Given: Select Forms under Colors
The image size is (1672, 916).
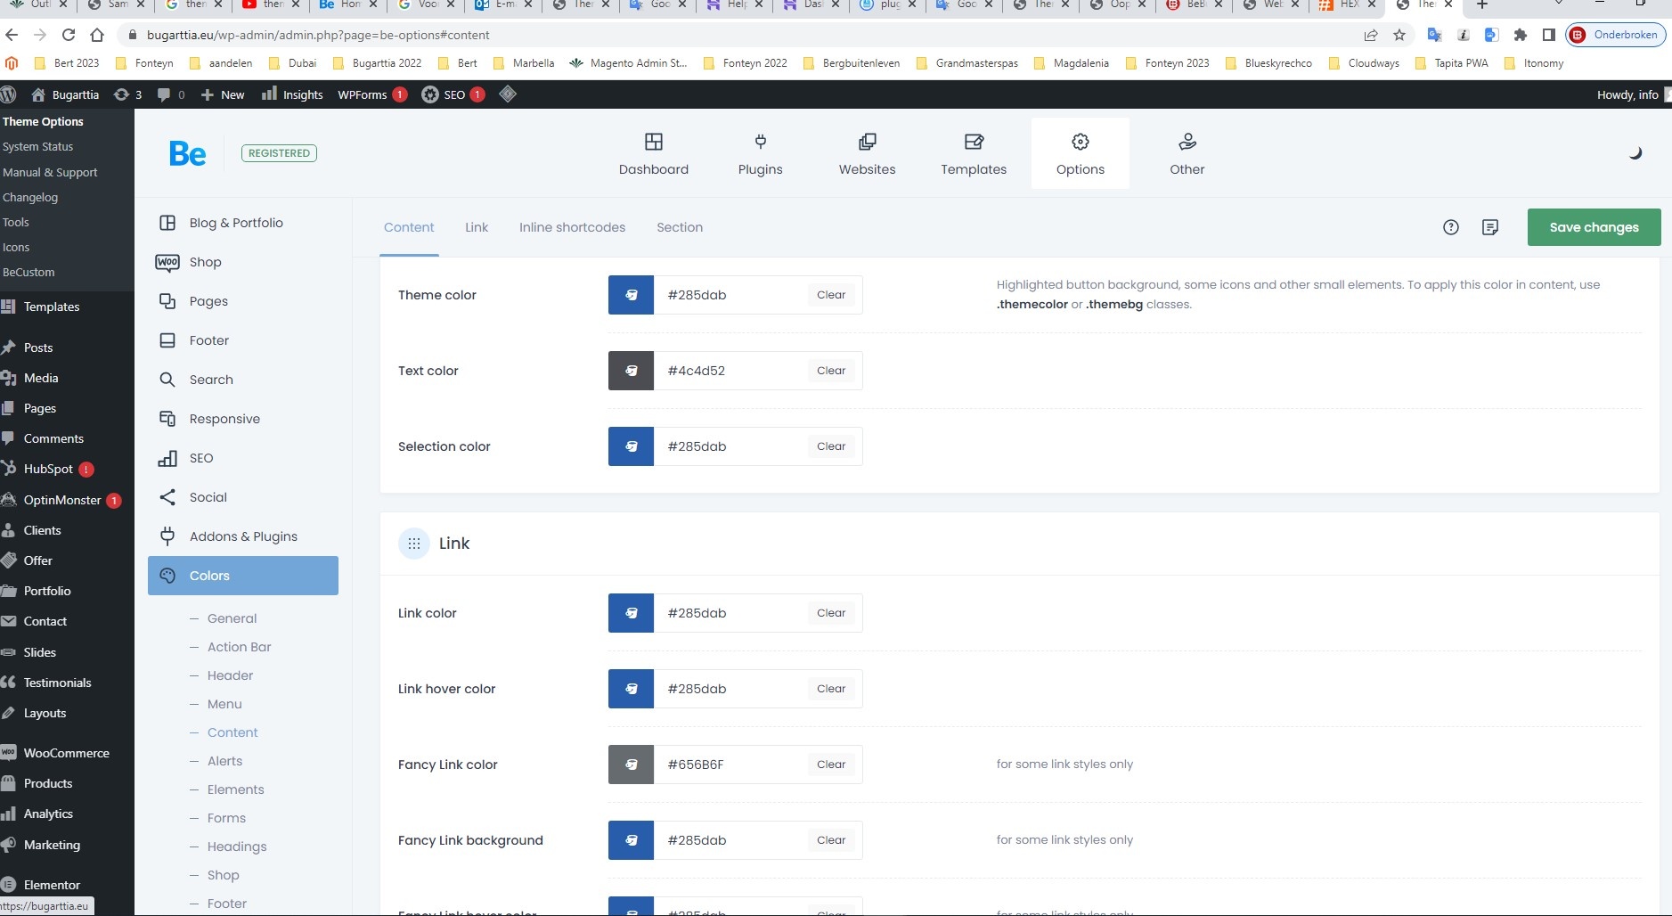Looking at the screenshot, I should [226, 818].
